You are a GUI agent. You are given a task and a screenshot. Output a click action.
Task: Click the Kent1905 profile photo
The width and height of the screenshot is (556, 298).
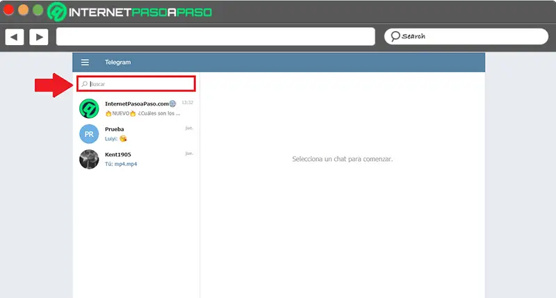coord(89,160)
